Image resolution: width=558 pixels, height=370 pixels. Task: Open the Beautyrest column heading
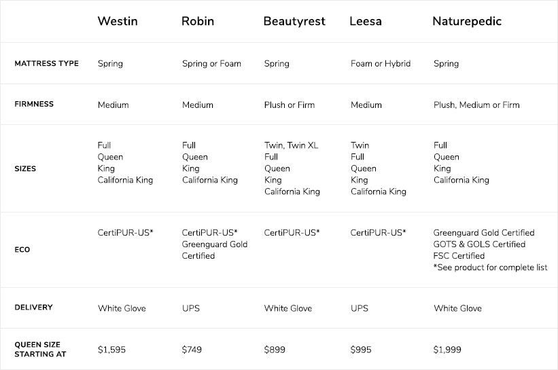coord(294,21)
